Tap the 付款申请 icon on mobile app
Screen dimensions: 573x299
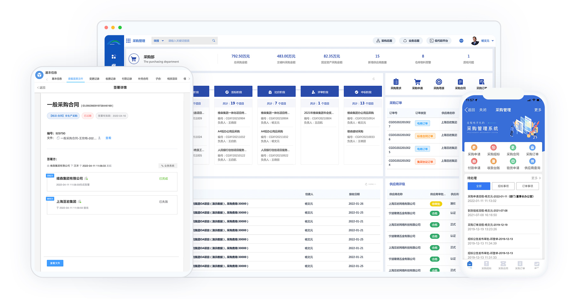(474, 161)
